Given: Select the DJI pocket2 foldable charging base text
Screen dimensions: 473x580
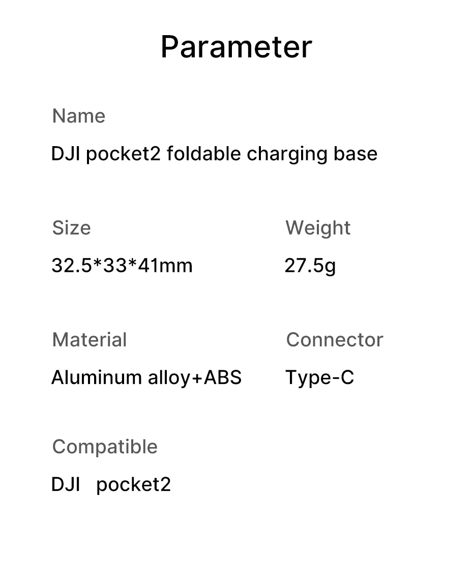Looking at the screenshot, I should 214,154.
